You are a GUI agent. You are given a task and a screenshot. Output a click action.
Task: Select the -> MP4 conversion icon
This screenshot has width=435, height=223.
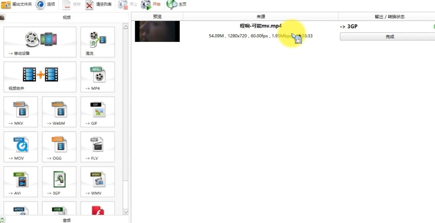pos(98,77)
